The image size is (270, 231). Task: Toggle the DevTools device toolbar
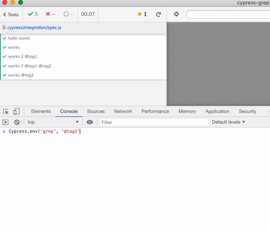click(16, 111)
